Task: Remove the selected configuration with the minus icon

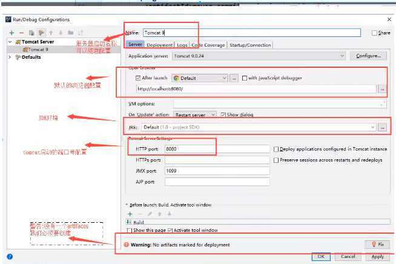Action: tap(21, 33)
